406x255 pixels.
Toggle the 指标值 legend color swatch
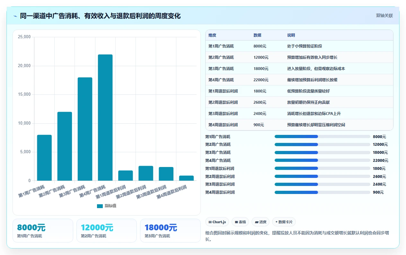[x=100, y=206]
